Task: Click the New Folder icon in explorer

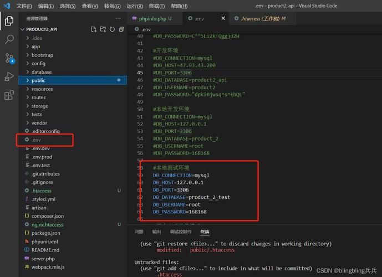Action: [x=103, y=29]
